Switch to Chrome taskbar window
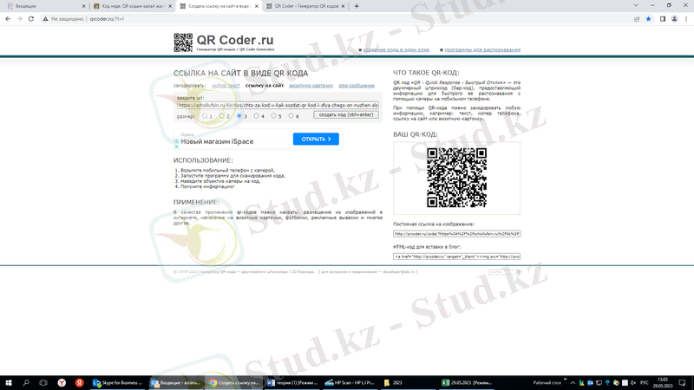 [x=234, y=383]
